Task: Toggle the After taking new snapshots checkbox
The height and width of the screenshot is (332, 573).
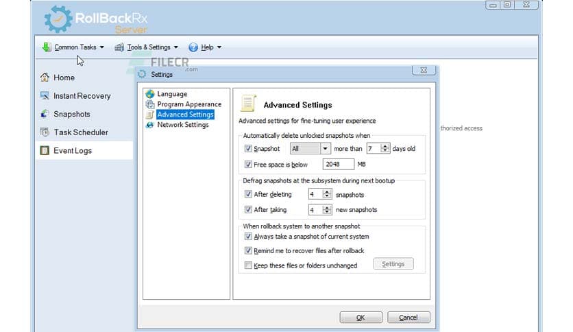Action: pyautogui.click(x=248, y=209)
